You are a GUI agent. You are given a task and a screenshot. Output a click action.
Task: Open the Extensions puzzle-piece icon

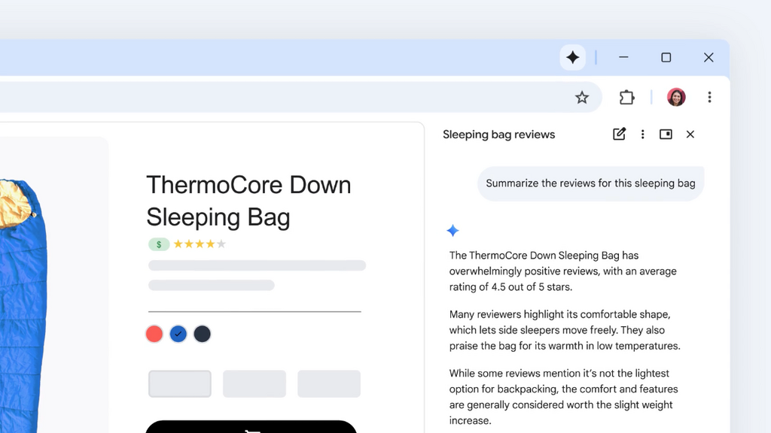pyautogui.click(x=627, y=97)
